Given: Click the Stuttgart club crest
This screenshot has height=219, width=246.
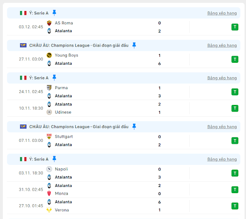Looking at the screenshot, I should point(49,137).
